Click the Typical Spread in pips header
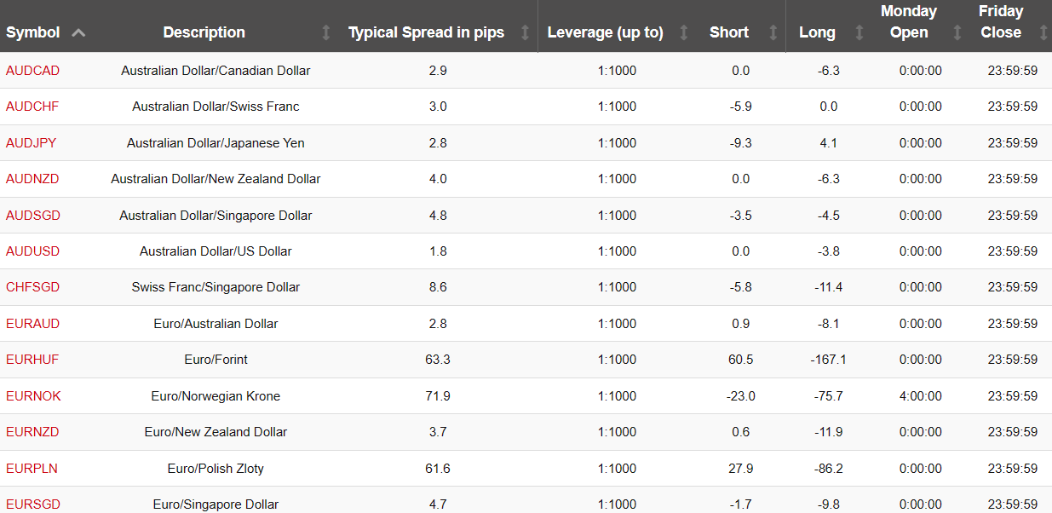Viewport: 1052px width, 513px height. click(x=426, y=32)
